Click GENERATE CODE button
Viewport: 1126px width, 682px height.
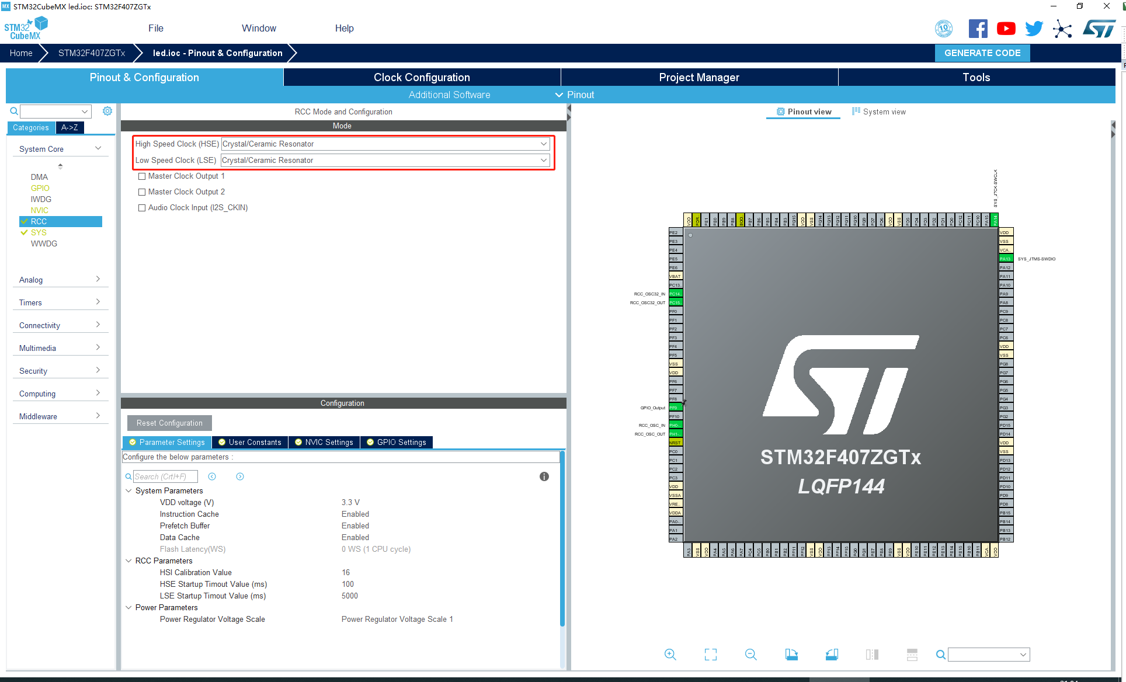point(982,53)
